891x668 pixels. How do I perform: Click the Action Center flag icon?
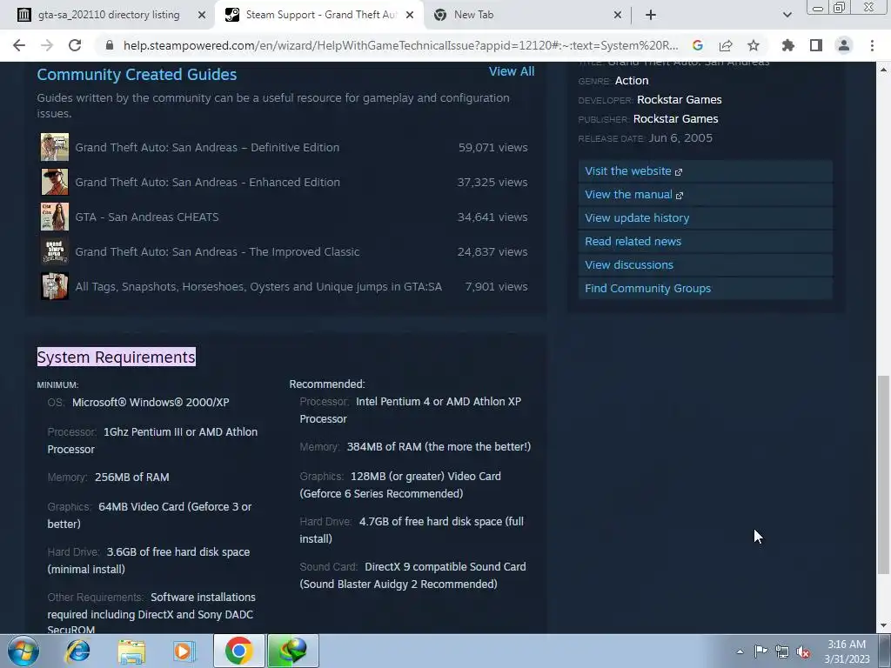pos(760,651)
